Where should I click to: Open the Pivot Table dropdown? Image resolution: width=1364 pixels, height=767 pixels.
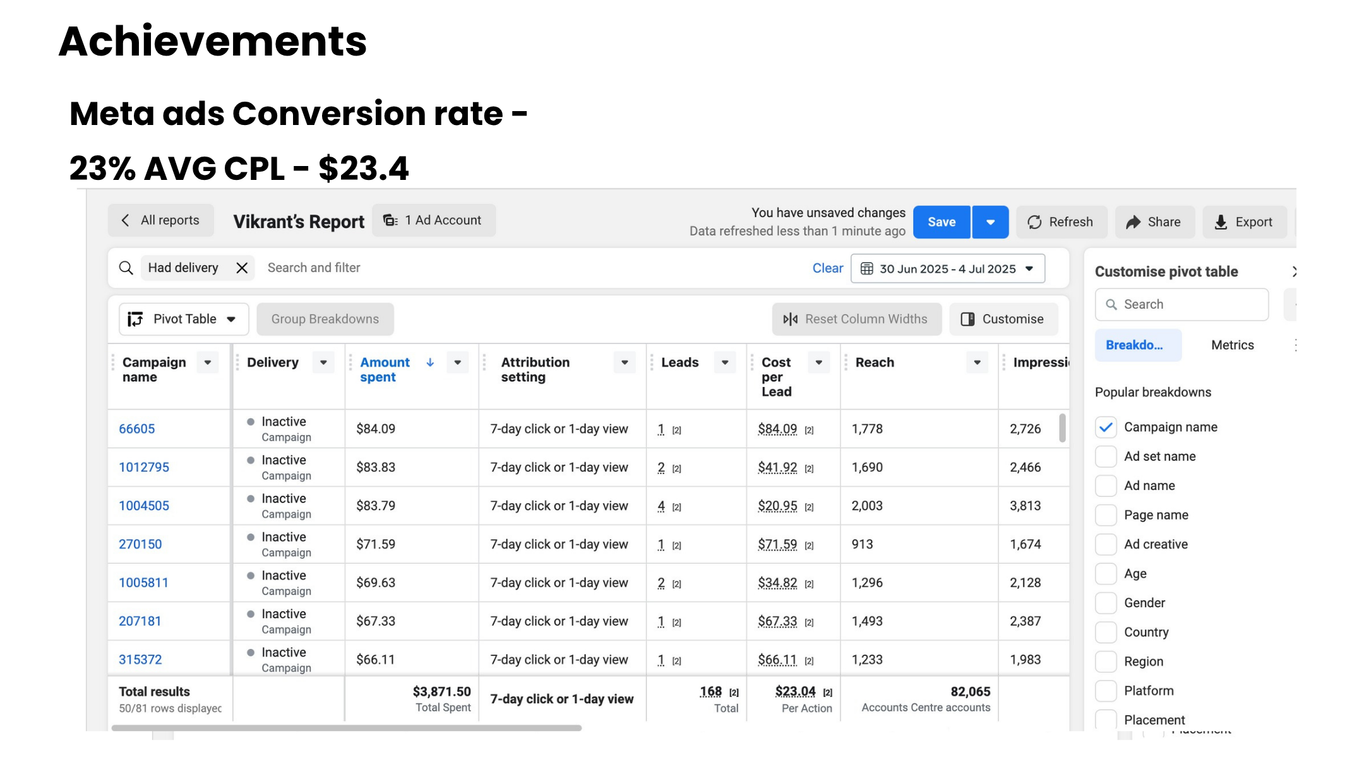[x=232, y=319]
